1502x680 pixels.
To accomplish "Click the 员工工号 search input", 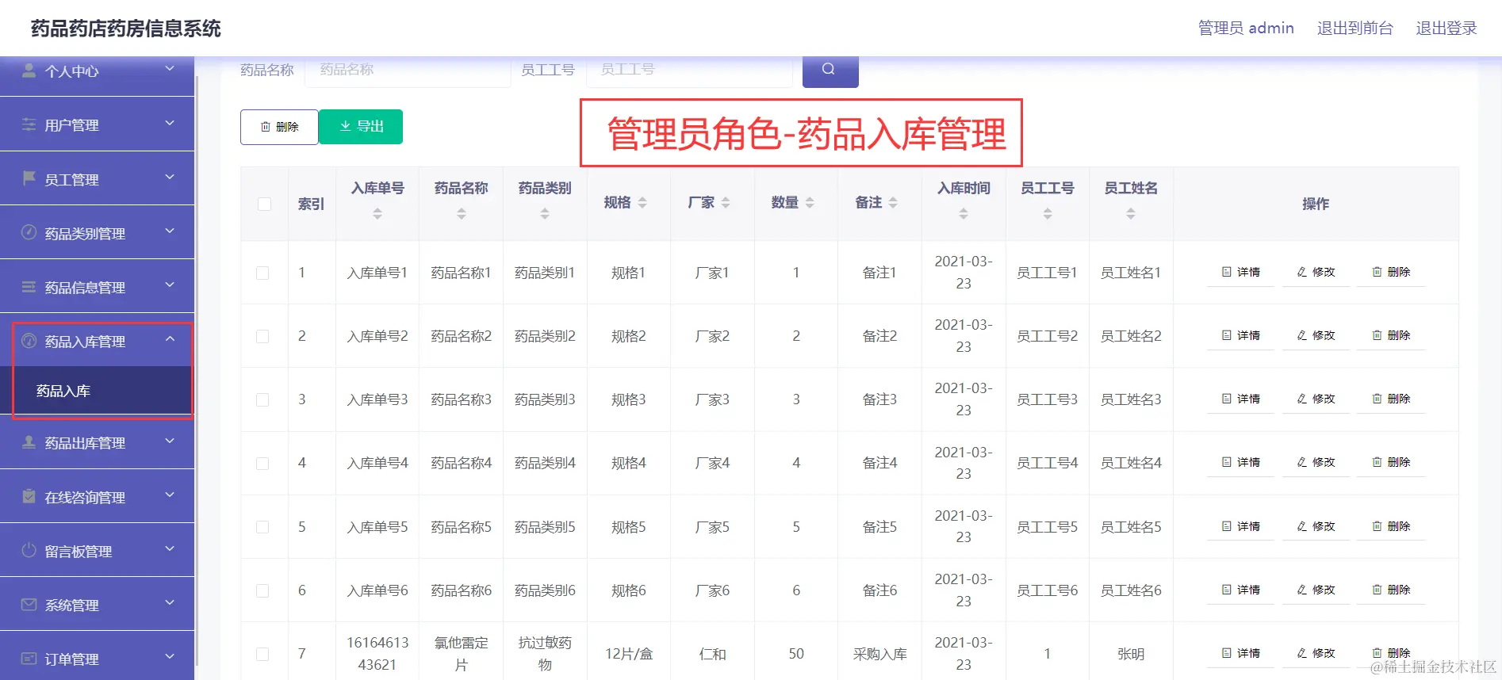I will (689, 70).
